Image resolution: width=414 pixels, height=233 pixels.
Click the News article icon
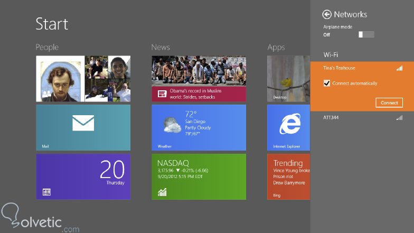click(x=162, y=94)
